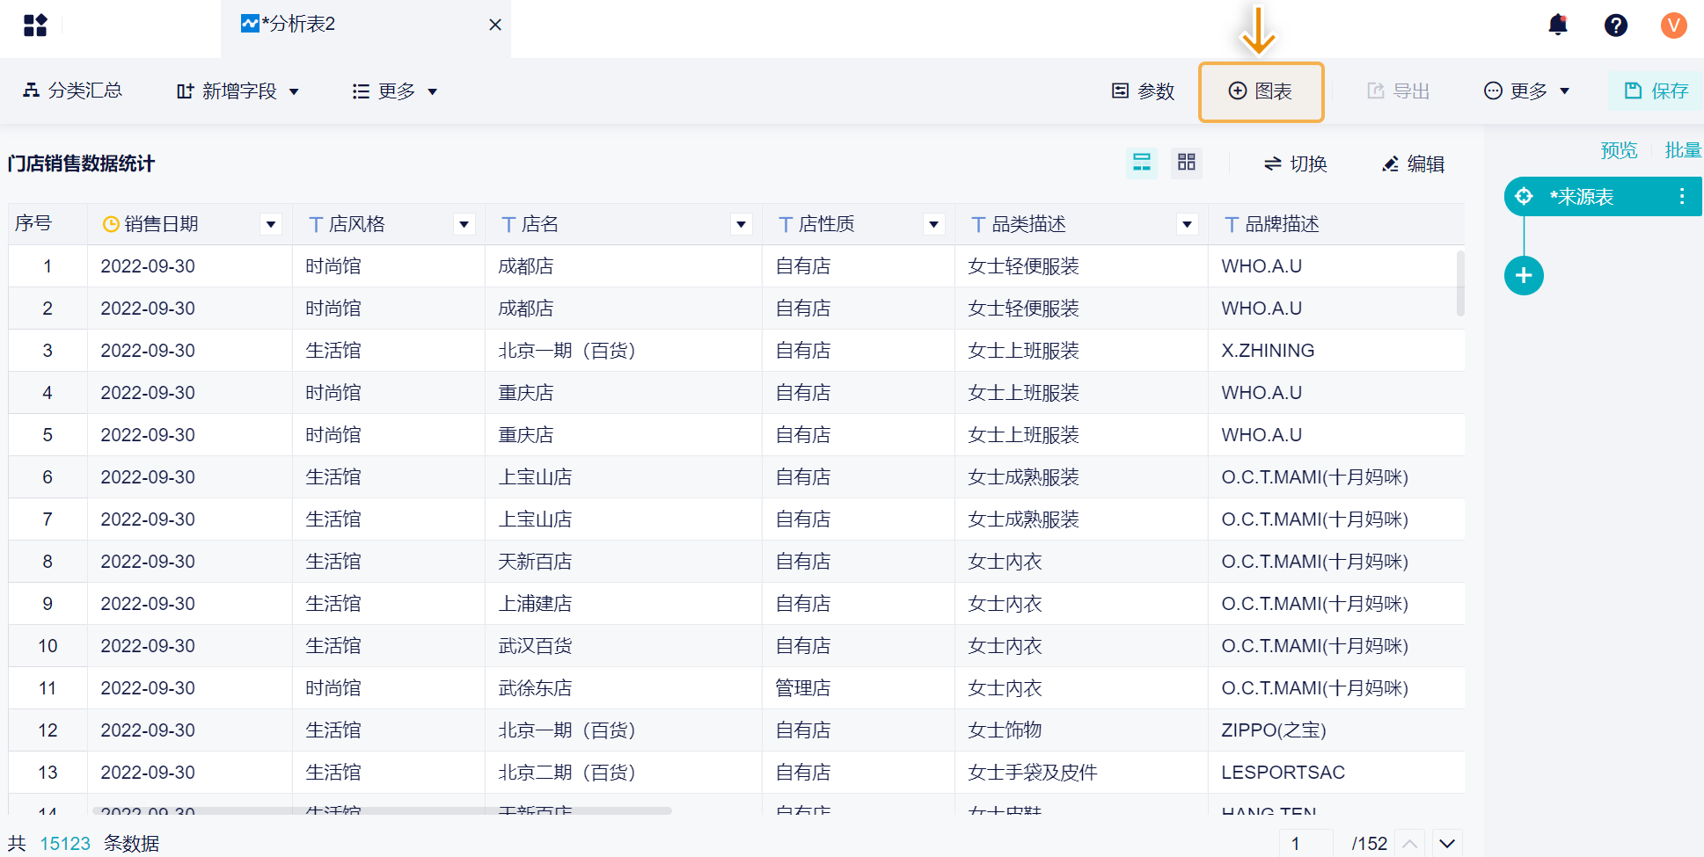Close the 分析表2 tab

pos(495,25)
